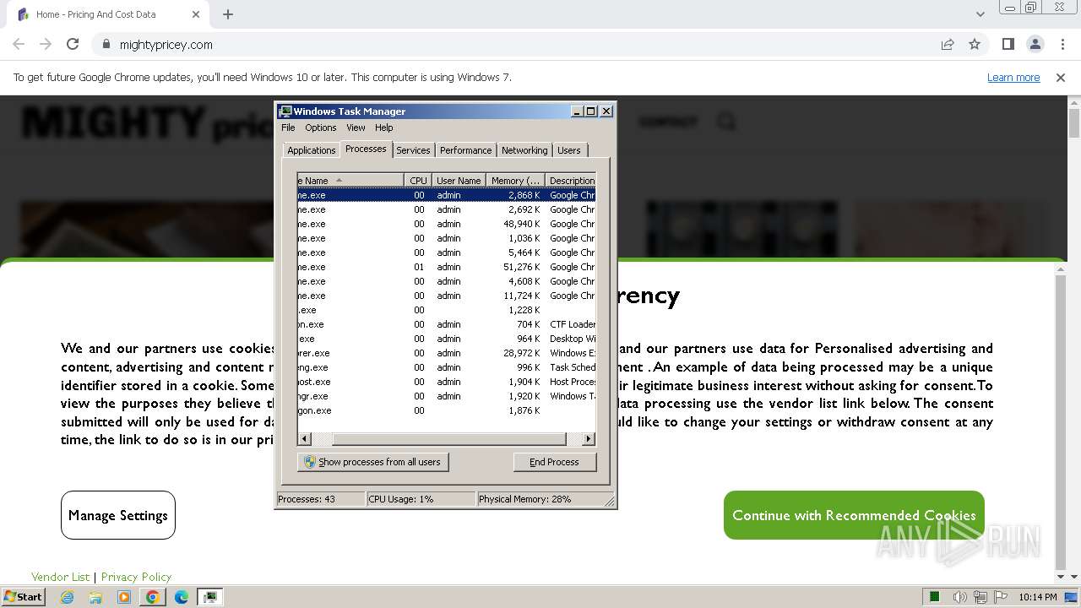Click Show processes from all users

tap(373, 462)
